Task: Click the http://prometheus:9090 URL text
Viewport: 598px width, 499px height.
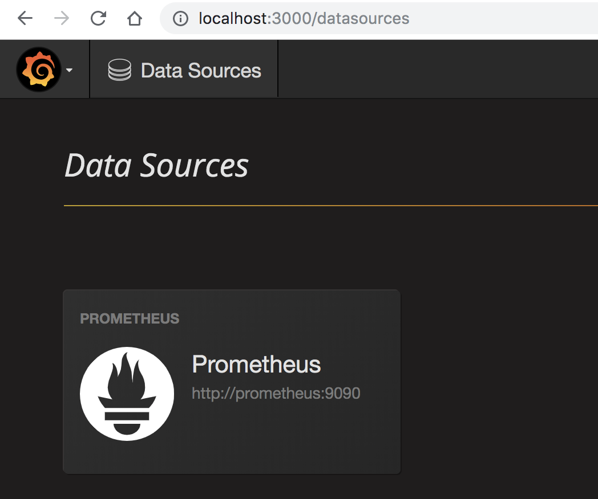Action: click(276, 393)
